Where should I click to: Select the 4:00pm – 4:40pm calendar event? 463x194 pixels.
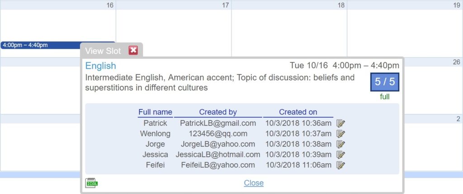coord(57,45)
